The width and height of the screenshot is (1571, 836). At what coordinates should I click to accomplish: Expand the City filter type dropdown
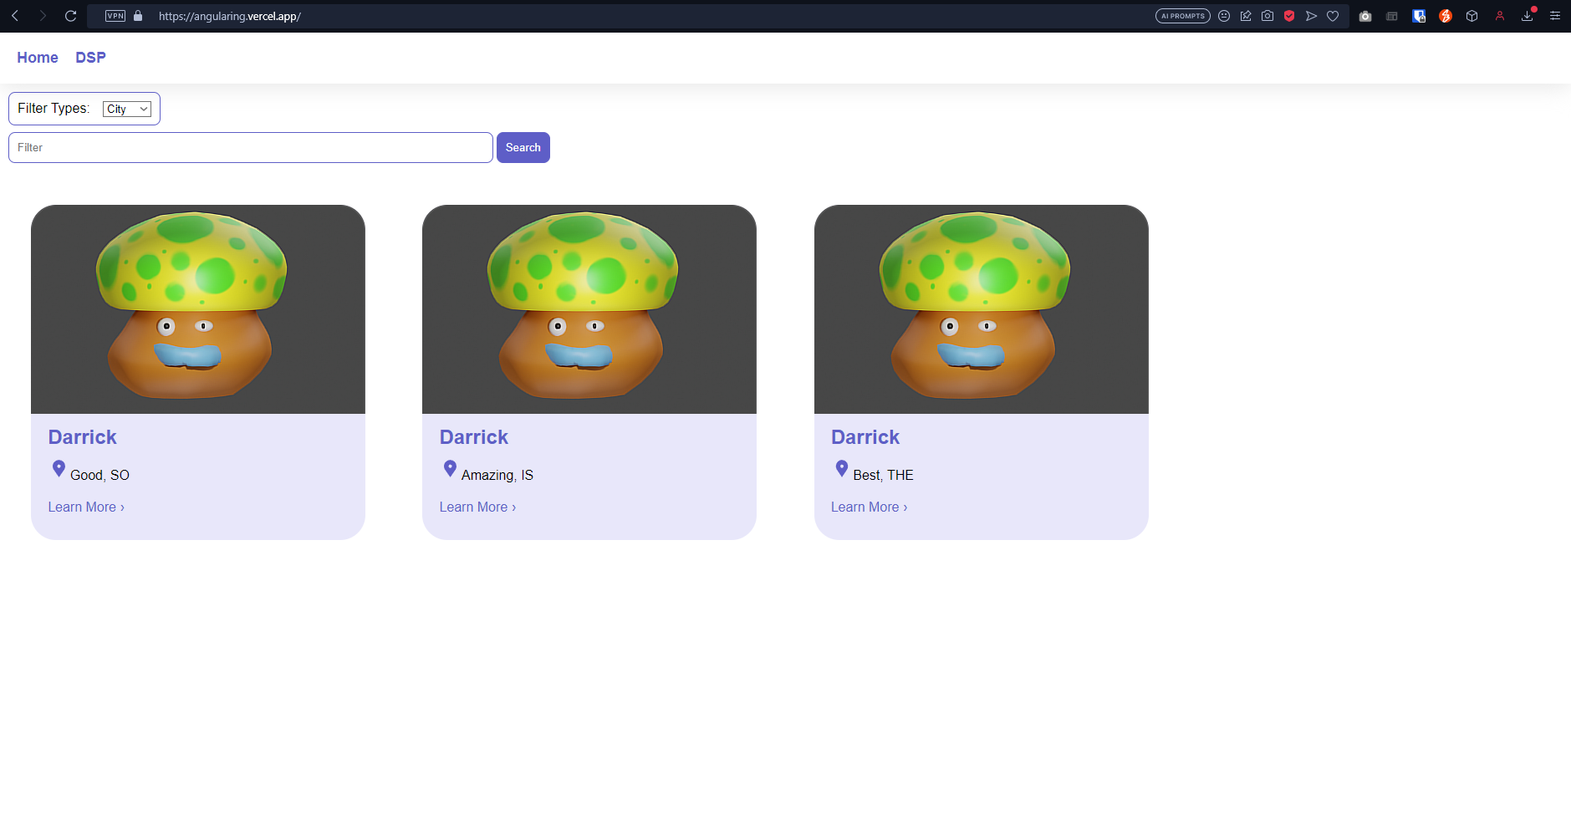127,109
